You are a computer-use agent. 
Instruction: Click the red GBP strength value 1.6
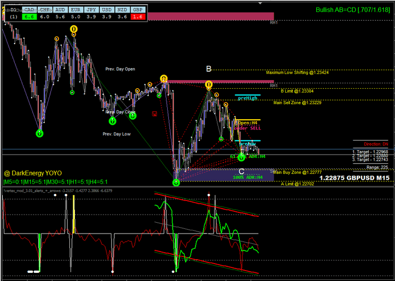138,17
